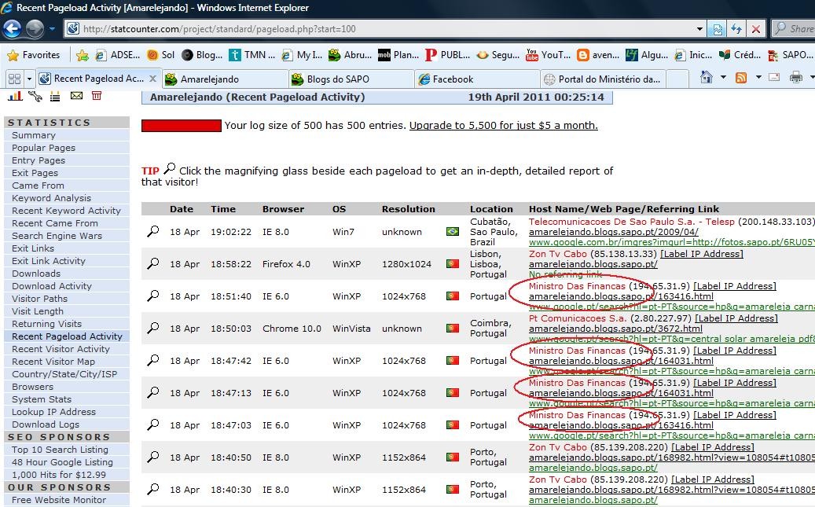
Task: Open Top 10 Search Listing sponsor link
Action: point(67,450)
